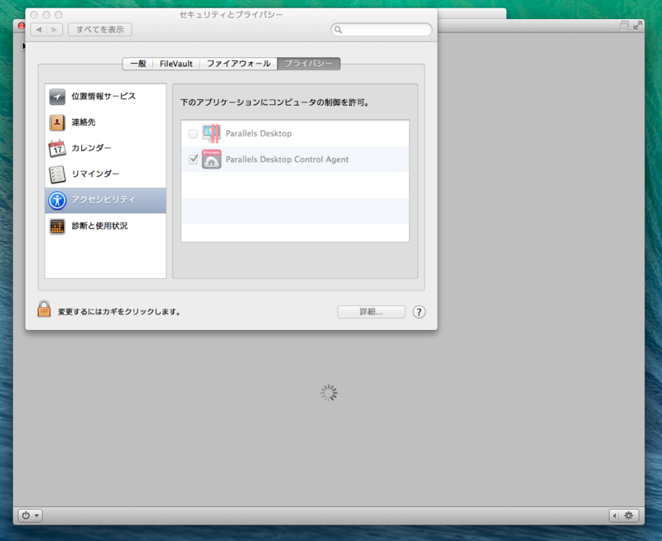Click the すべてを表示 button

pos(99,29)
